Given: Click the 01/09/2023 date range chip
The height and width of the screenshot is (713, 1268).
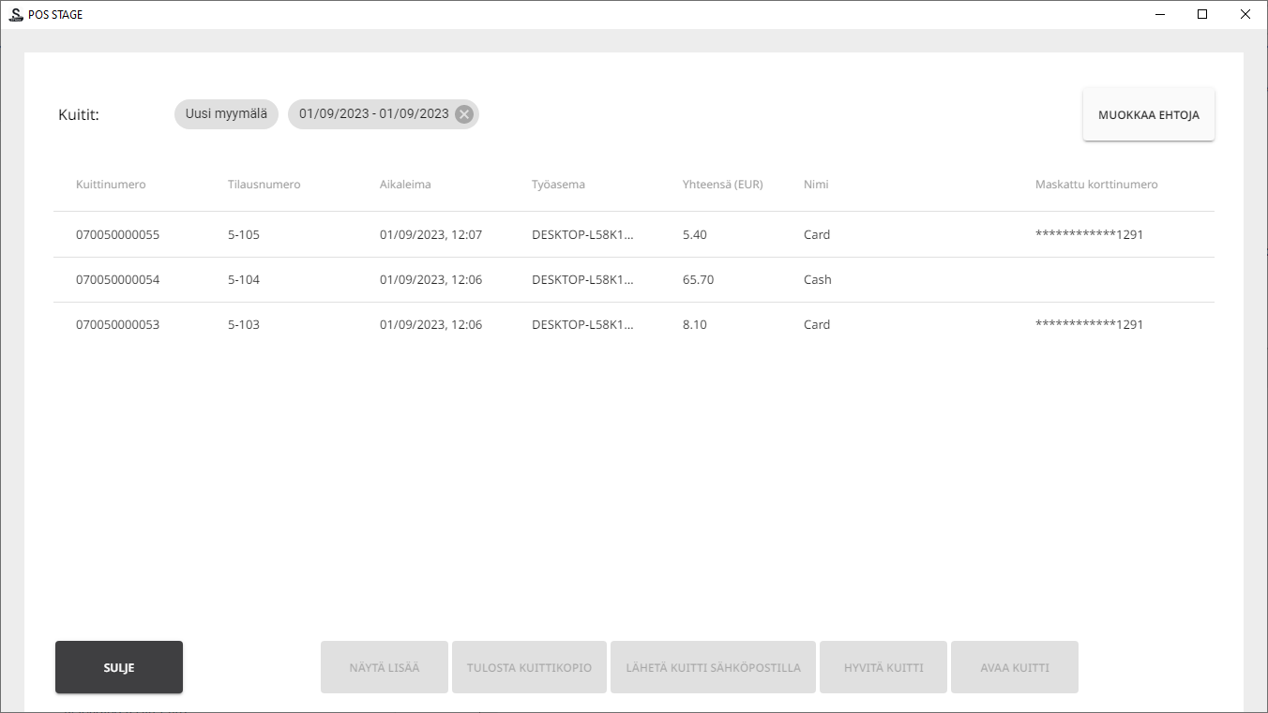Looking at the screenshot, I should (x=372, y=114).
